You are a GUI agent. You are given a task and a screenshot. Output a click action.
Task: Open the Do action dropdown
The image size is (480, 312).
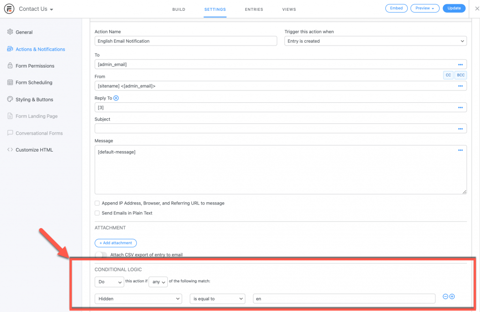pos(109,282)
